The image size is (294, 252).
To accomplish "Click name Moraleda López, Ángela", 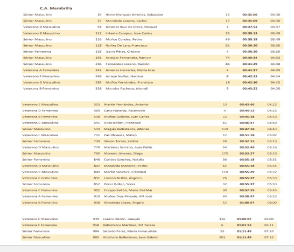I will 124,203.
